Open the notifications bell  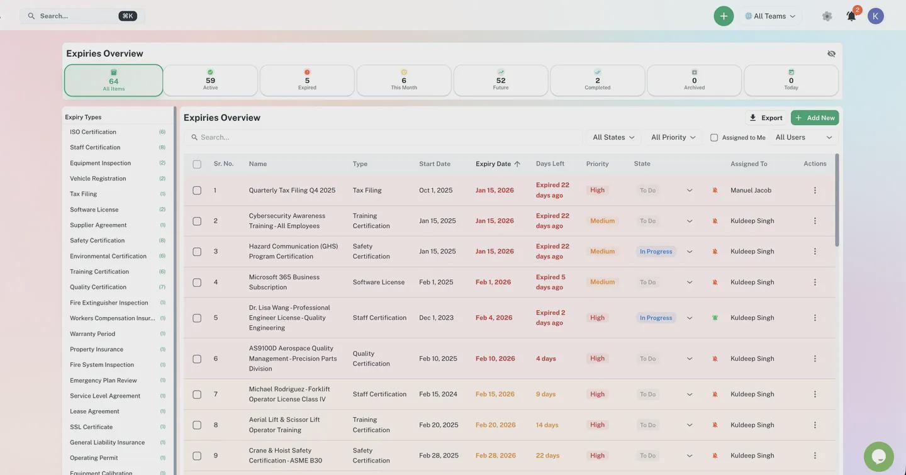(851, 16)
